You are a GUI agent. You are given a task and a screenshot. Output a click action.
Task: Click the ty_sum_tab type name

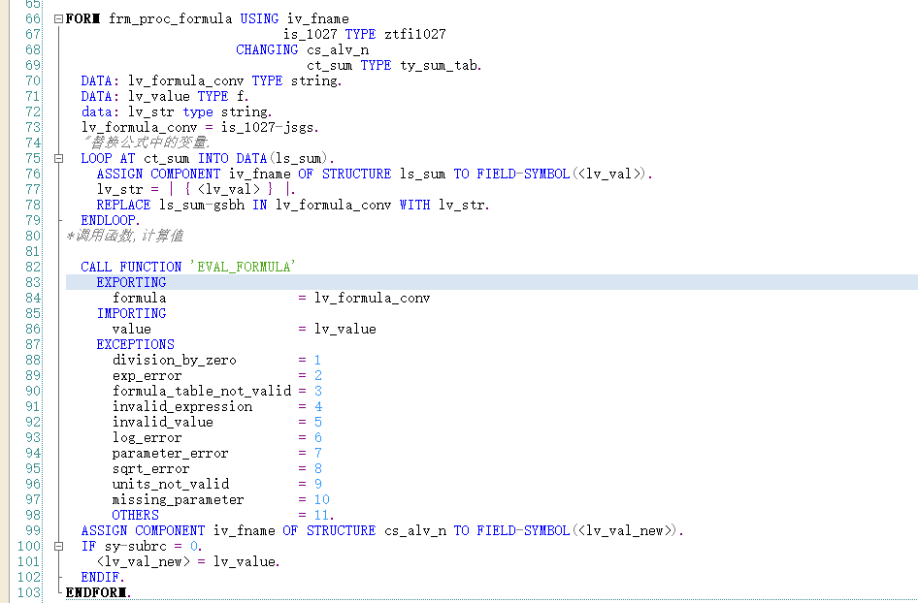tap(441, 66)
